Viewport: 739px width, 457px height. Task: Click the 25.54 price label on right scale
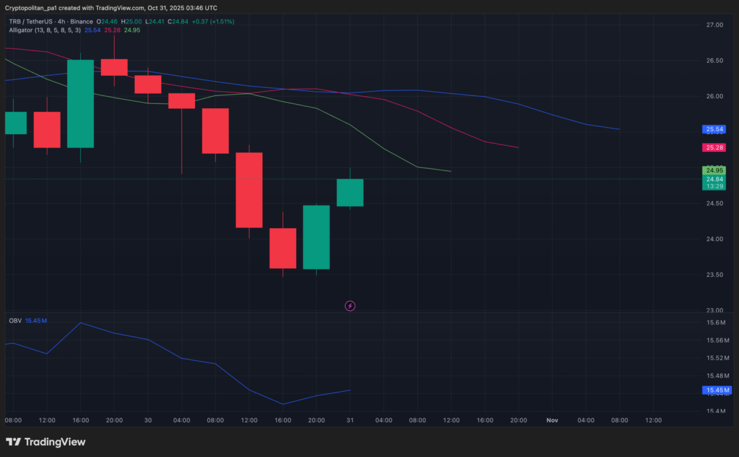pos(714,129)
